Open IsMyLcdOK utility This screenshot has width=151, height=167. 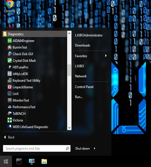[35, 74]
